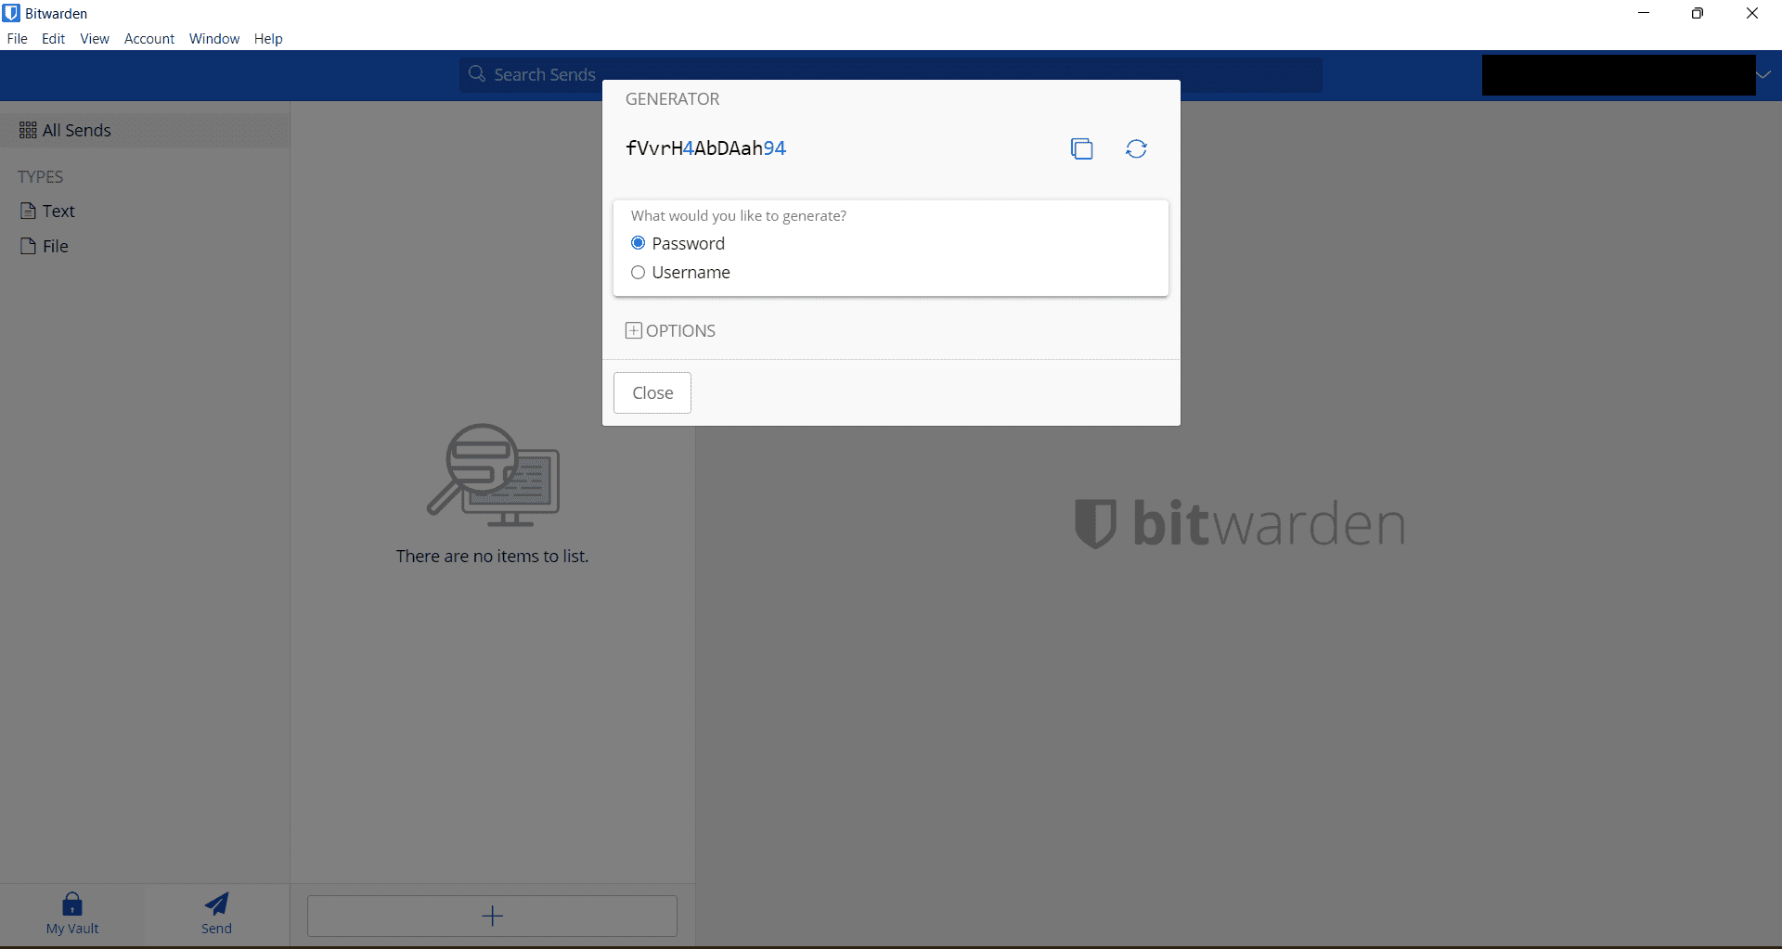Image resolution: width=1782 pixels, height=949 pixels.
Task: Click 'What would you like to generate?' label
Action: click(739, 216)
